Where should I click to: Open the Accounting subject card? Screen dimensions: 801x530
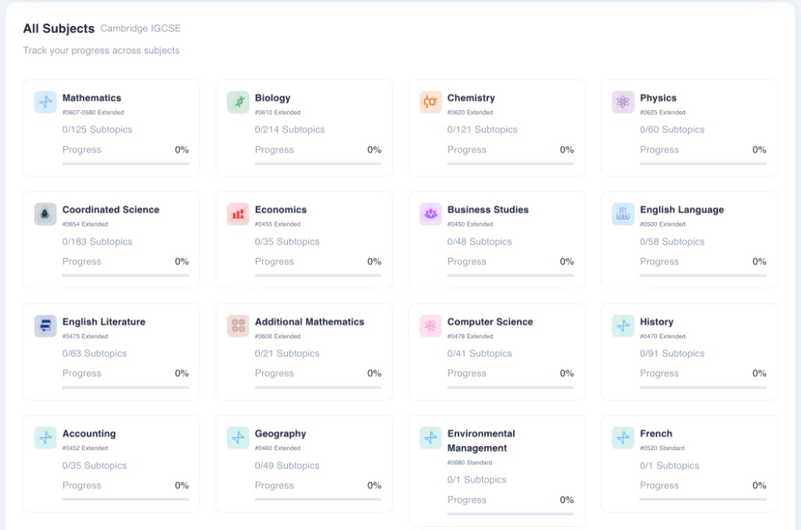pos(111,463)
